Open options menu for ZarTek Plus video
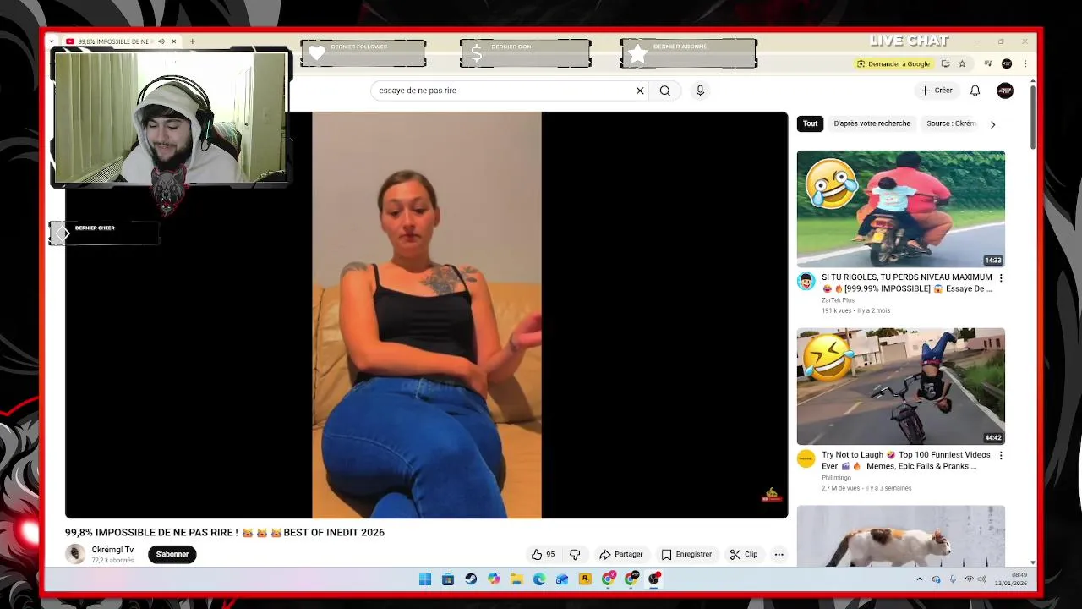 1001,277
